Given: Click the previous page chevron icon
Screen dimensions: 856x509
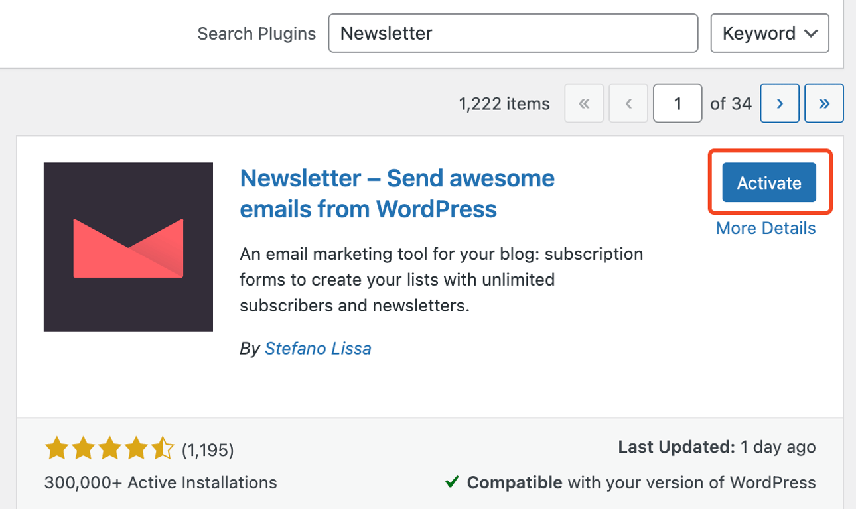Looking at the screenshot, I should 628,103.
